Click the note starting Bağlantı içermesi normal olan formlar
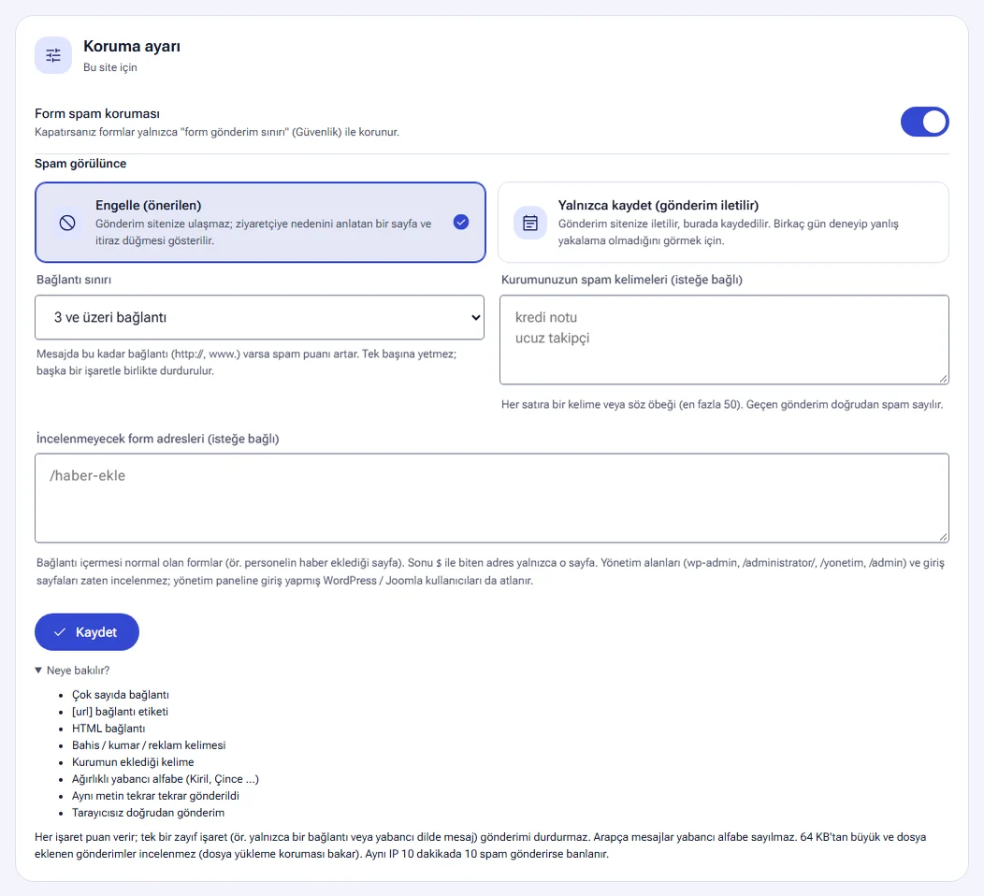This screenshot has height=896, width=984. (490, 571)
